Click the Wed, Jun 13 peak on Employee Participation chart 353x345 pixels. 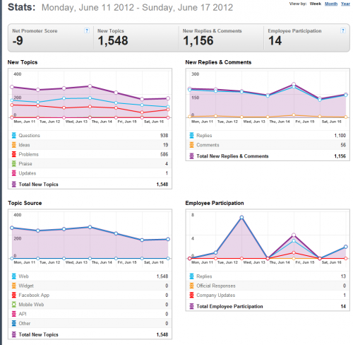241,218
